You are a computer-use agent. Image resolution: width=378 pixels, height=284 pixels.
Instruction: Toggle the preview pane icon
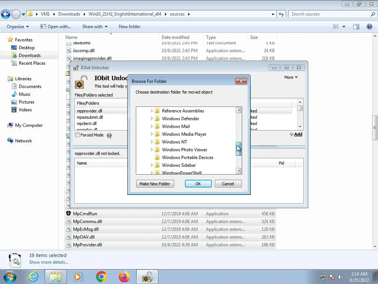pyautogui.click(x=356, y=27)
